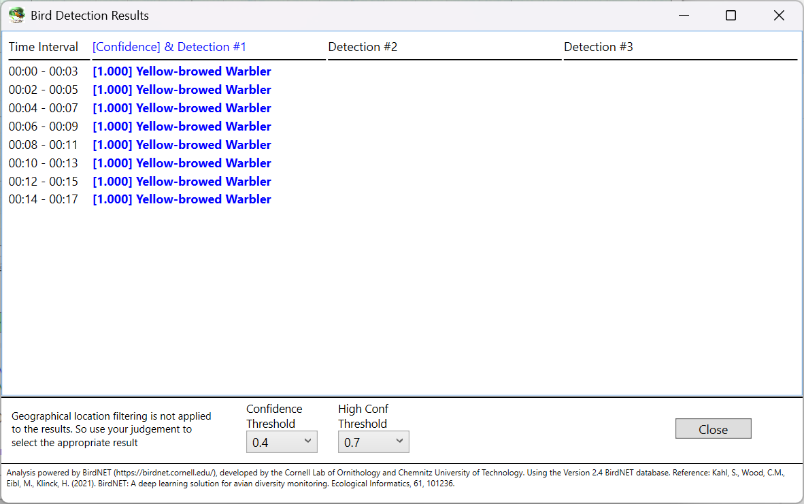804x504 pixels.
Task: Maximize the Bird Detection Results window
Action: (731, 16)
